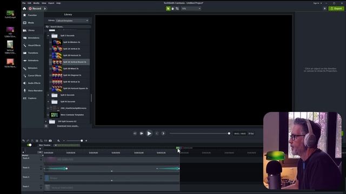Expand the Split Screens 03 folder
Viewport: 346px width, 194px height.
[x=46, y=121]
